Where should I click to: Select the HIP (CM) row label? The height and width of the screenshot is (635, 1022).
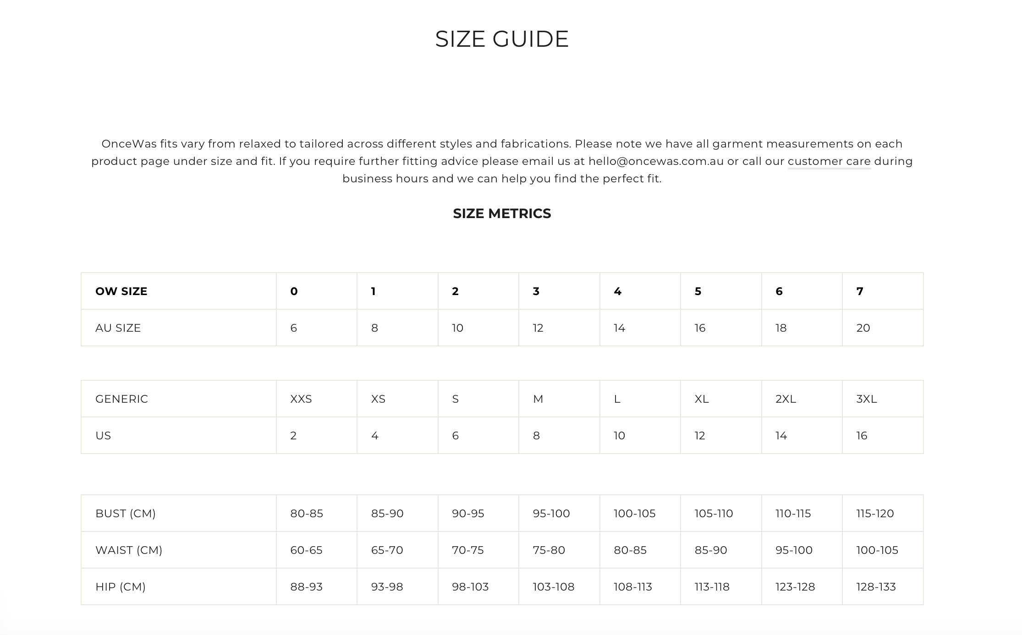[x=121, y=587]
